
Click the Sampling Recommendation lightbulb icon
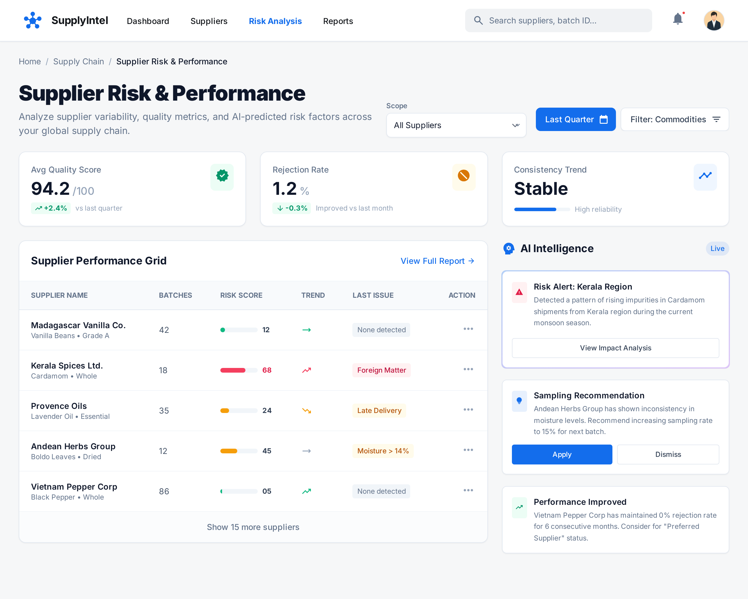tap(520, 401)
